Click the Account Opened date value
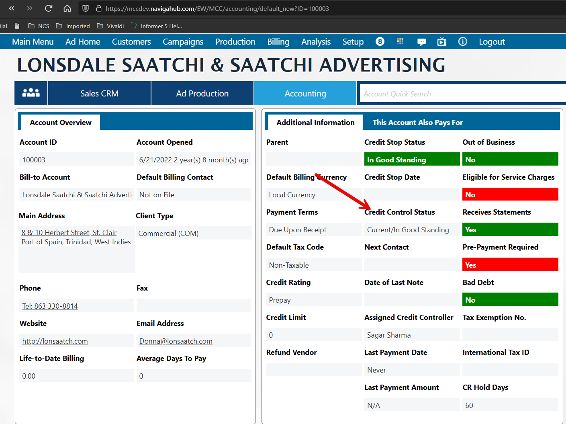 (194, 160)
